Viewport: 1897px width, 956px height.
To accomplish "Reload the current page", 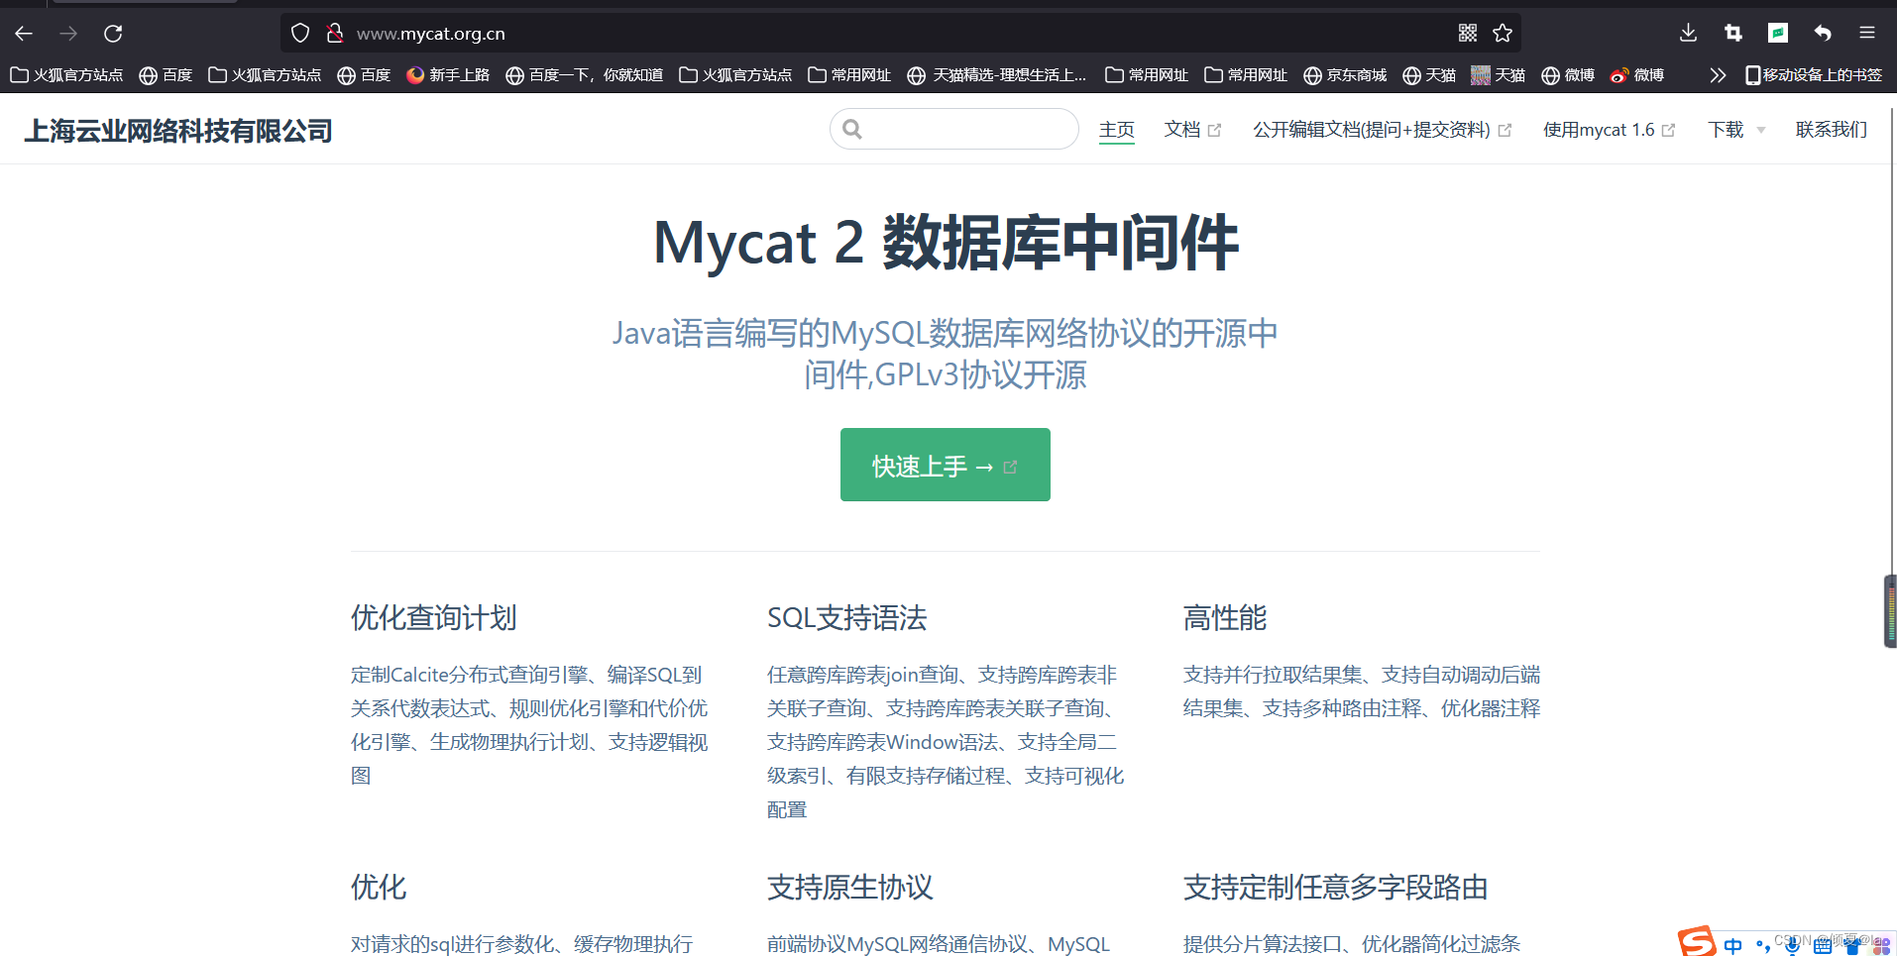I will coord(113,34).
